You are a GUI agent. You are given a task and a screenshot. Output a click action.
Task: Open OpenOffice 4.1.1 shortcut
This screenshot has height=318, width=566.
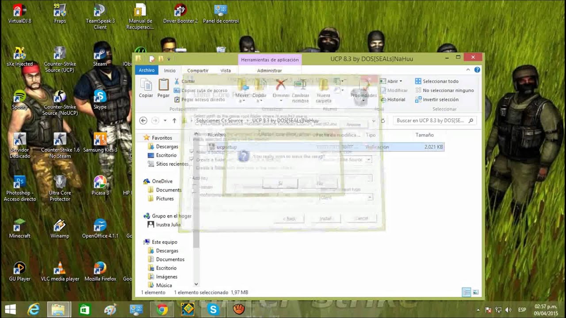tap(100, 228)
